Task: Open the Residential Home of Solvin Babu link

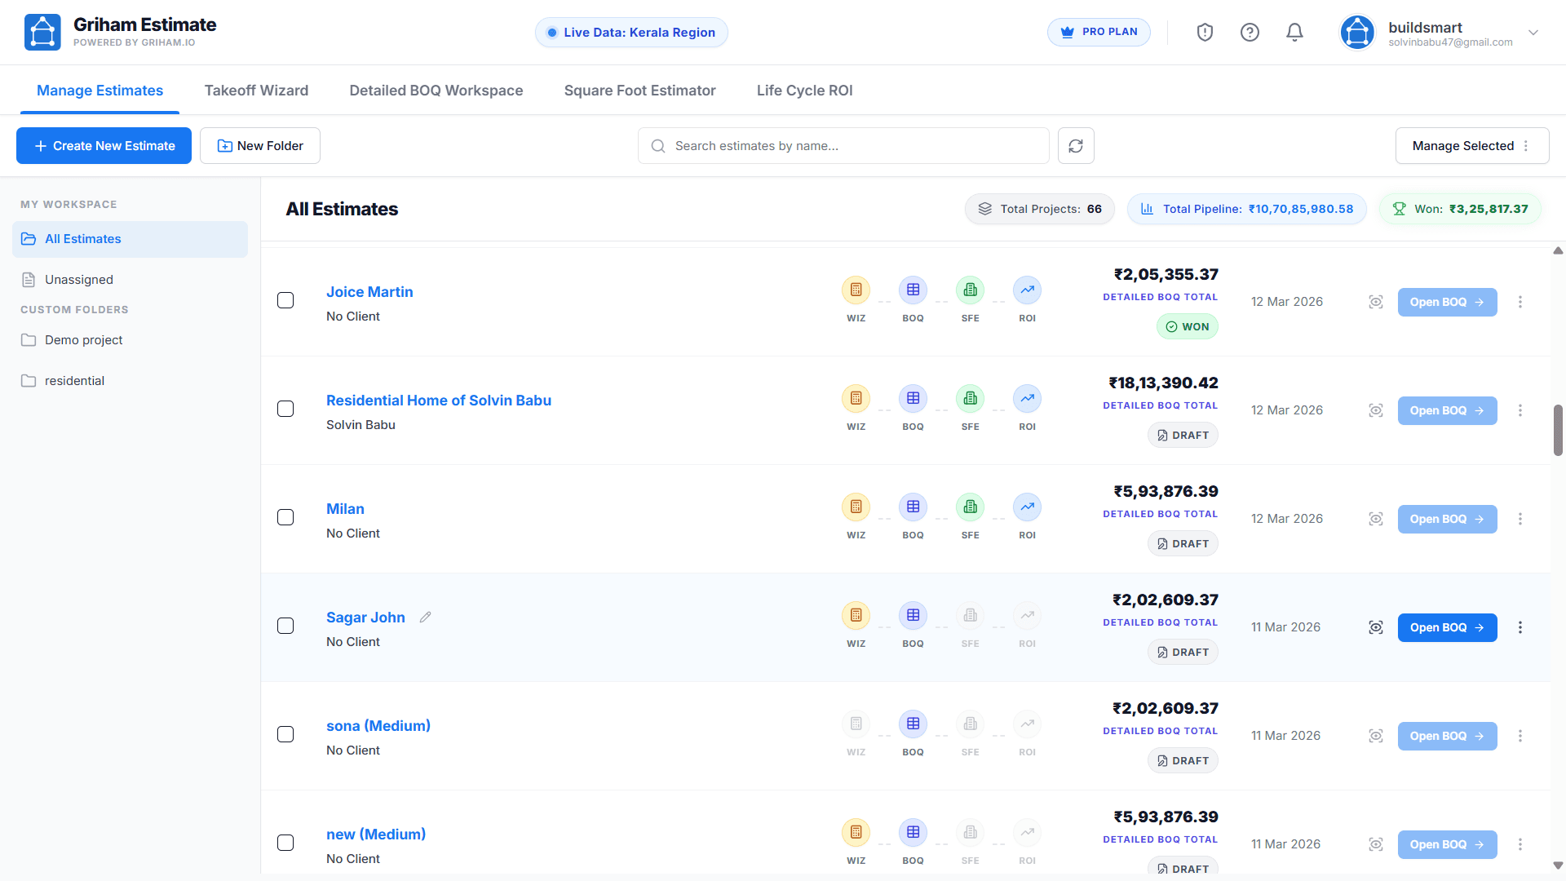Action: point(438,401)
